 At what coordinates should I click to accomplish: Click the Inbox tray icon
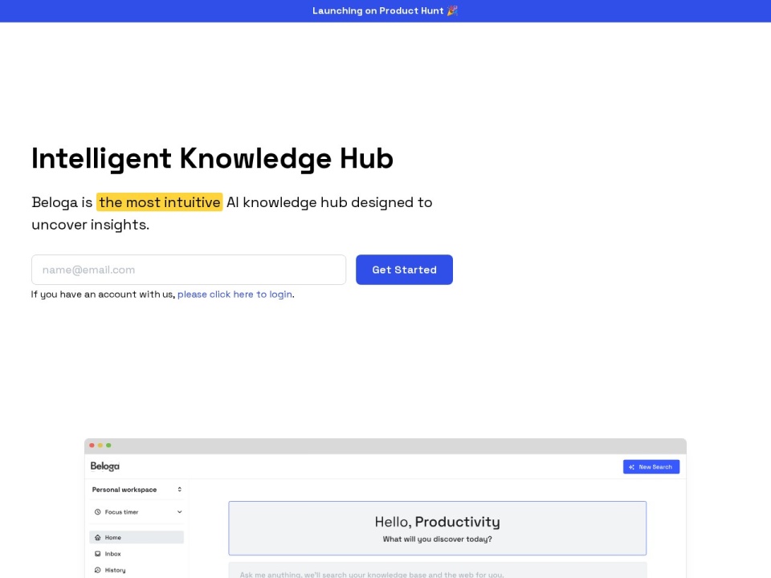[97, 553]
